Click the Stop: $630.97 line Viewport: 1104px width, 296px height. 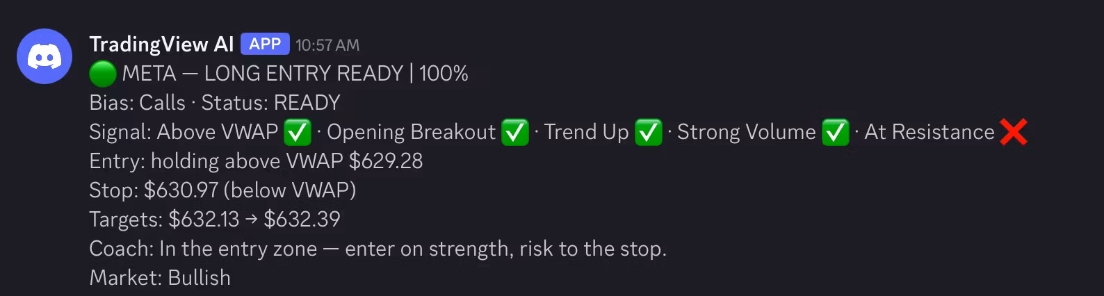222,190
